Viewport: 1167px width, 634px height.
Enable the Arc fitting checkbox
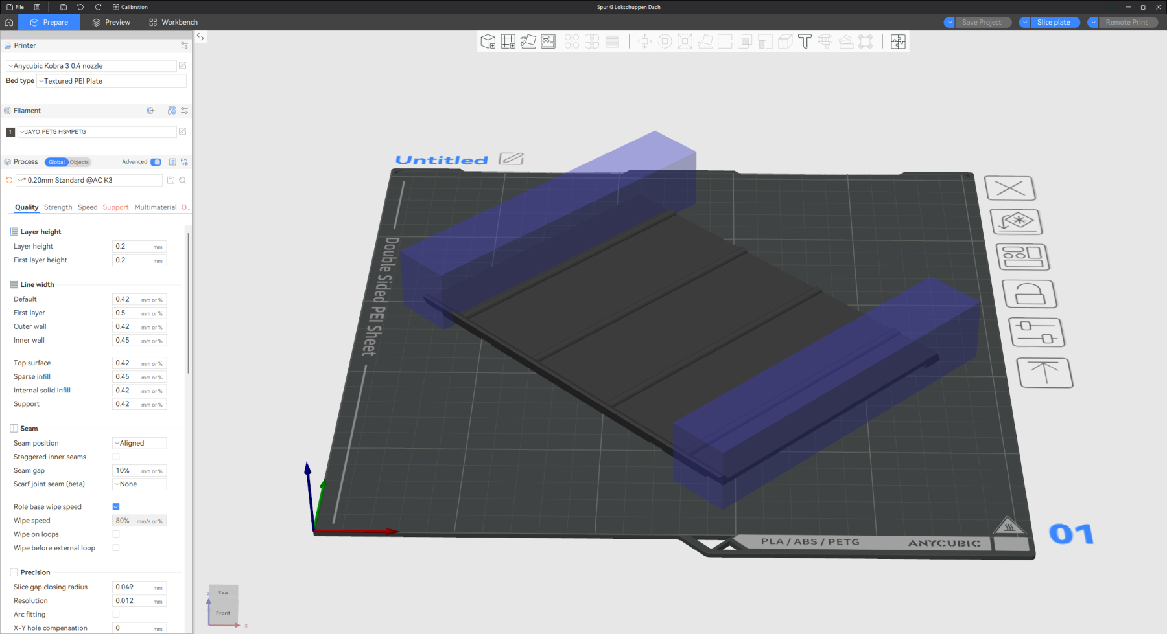116,615
